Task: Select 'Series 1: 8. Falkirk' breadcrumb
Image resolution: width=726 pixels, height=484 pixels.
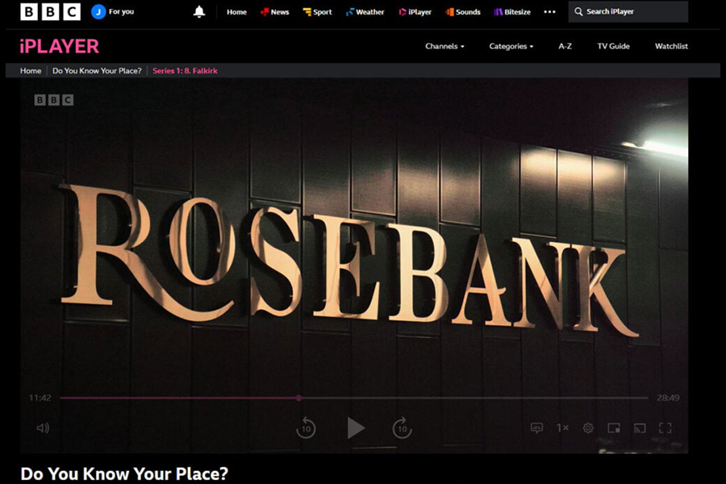Action: coord(185,71)
